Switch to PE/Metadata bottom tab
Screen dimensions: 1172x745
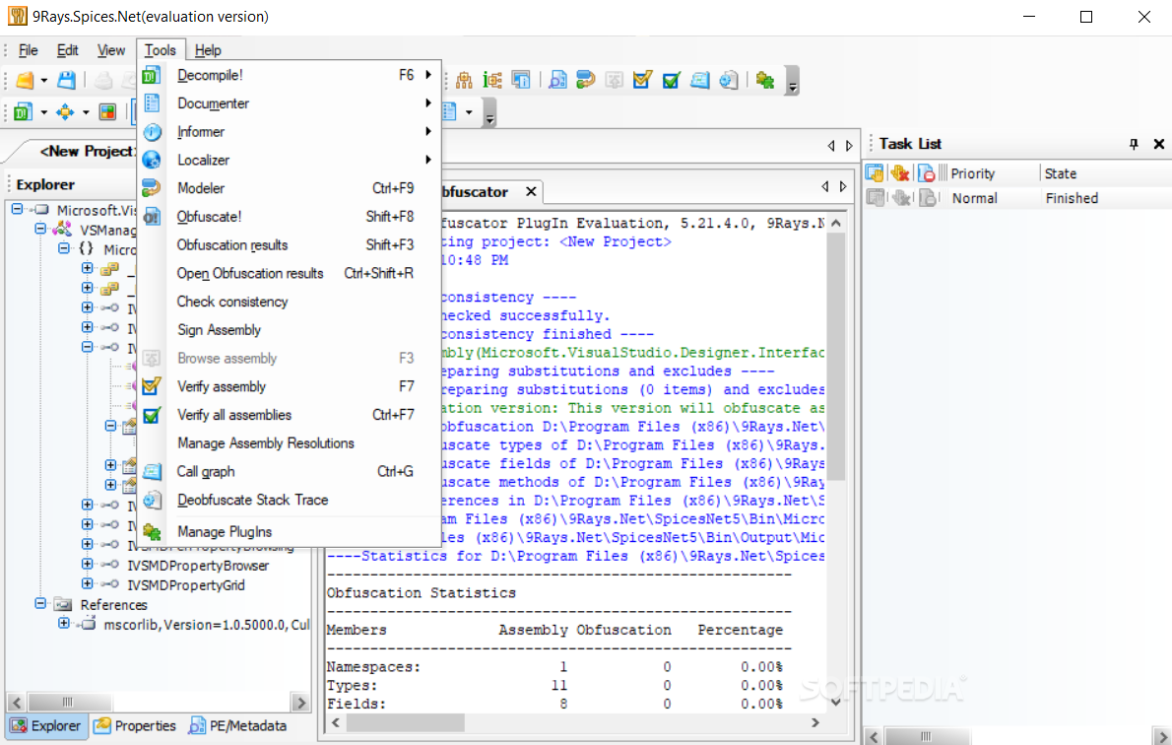tap(238, 725)
